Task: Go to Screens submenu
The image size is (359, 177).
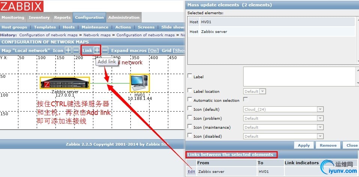Action: coord(146,27)
